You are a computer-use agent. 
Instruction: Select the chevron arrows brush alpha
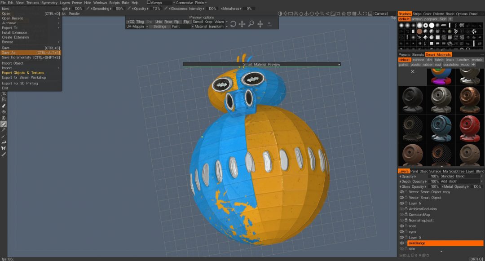point(456,31)
